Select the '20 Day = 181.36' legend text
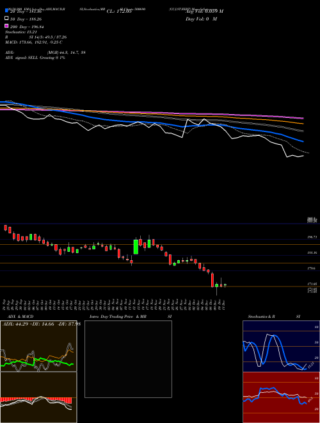Image resolution: width=320 pixels, height=423 pixels. pos(26,12)
